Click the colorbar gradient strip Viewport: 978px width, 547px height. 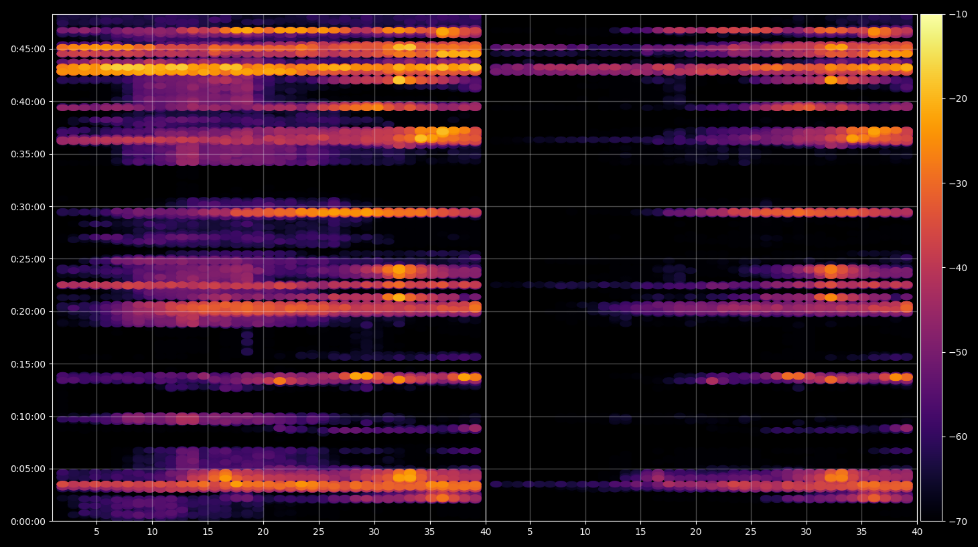931,268
